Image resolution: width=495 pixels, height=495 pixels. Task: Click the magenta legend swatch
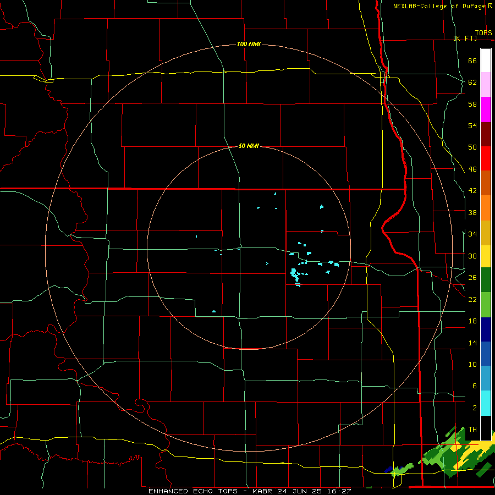coord(486,109)
